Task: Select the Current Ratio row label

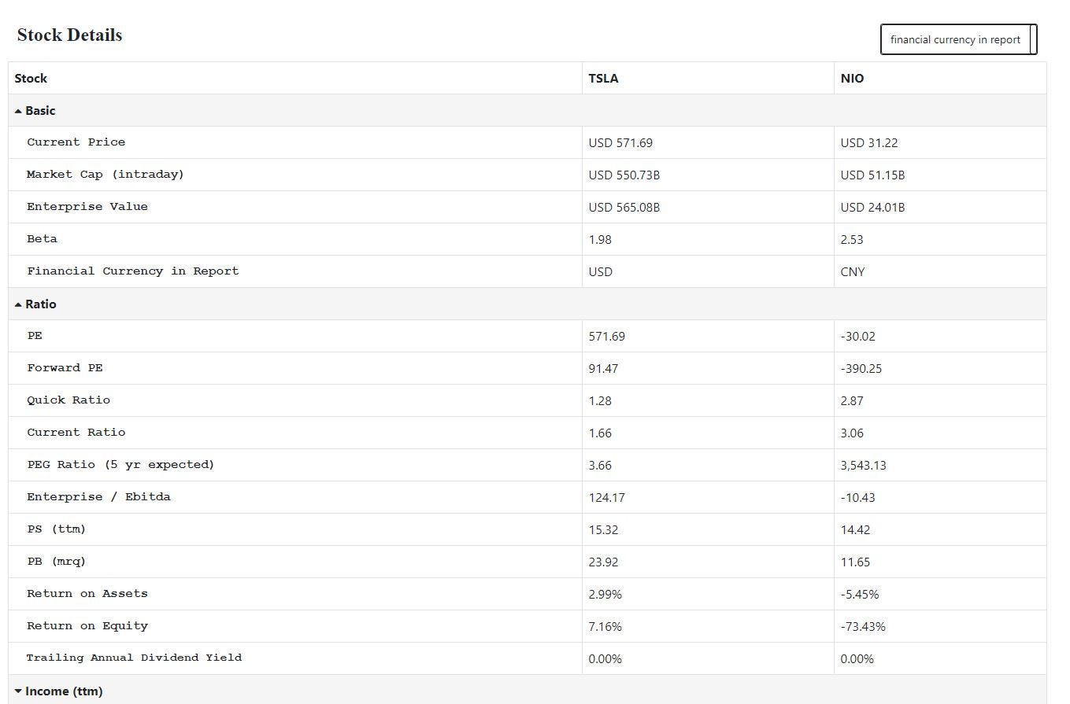Action: click(76, 433)
